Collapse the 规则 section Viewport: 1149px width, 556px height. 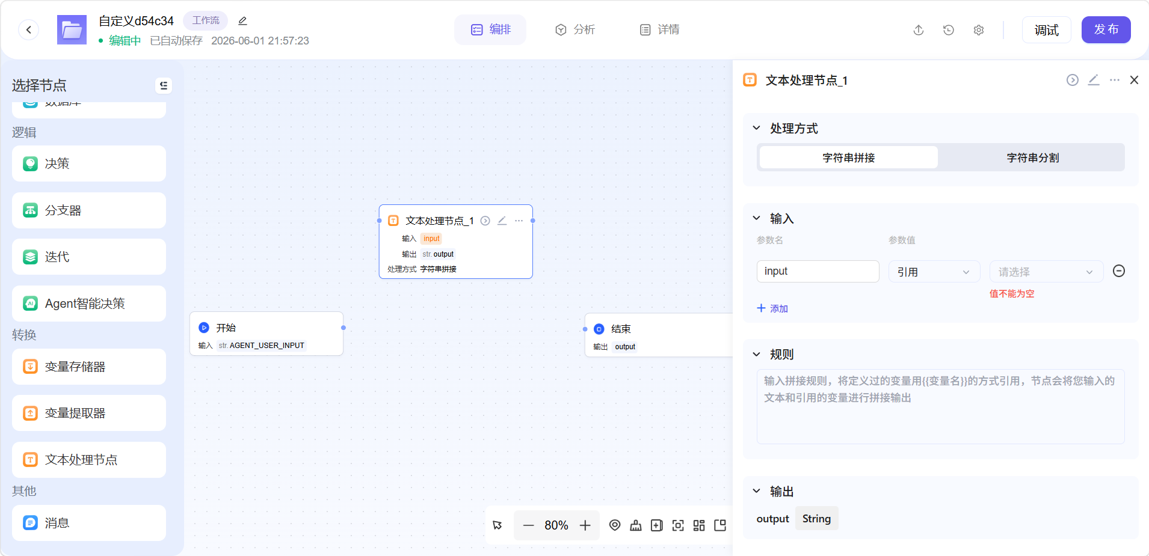(x=757, y=355)
